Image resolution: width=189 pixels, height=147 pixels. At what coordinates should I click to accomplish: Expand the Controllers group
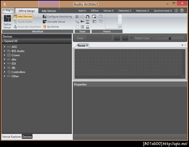coord(4,72)
